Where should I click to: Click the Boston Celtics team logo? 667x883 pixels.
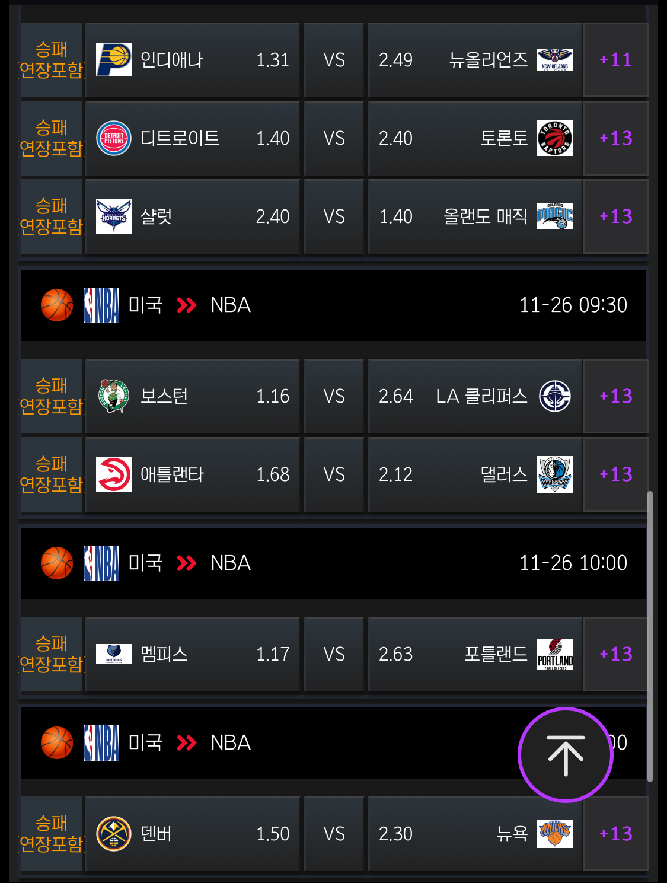[x=114, y=396]
